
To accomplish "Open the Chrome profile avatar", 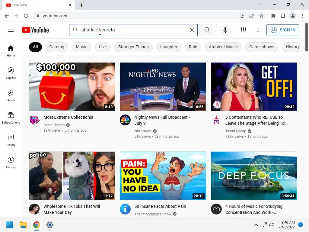I will [x=293, y=16].
